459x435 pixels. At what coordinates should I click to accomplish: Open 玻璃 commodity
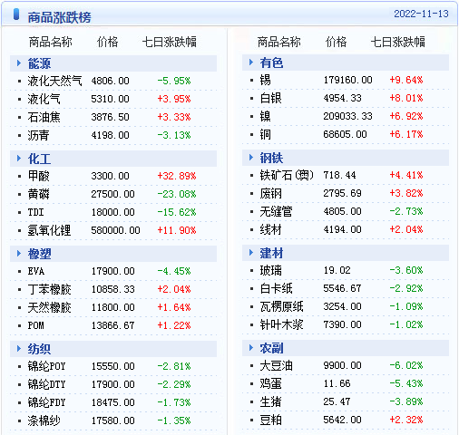[x=270, y=270]
